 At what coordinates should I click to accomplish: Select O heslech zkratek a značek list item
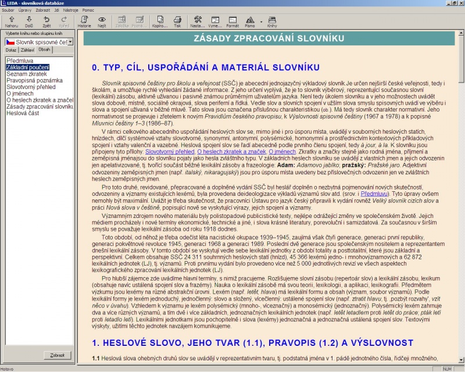(x=40, y=100)
